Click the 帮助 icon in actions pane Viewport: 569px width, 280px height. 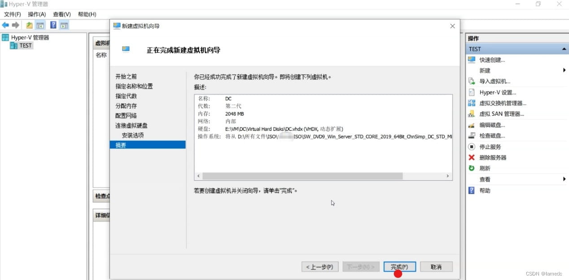[x=472, y=190]
